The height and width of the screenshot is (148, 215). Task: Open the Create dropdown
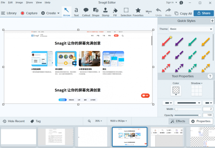51,13
